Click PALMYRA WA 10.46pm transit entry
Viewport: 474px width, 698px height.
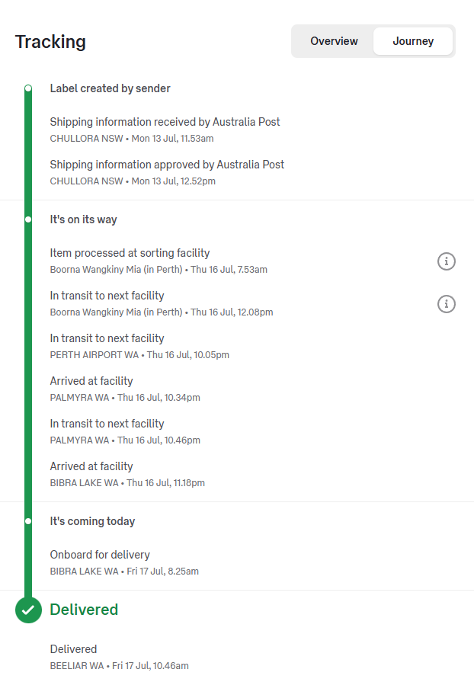(125, 432)
